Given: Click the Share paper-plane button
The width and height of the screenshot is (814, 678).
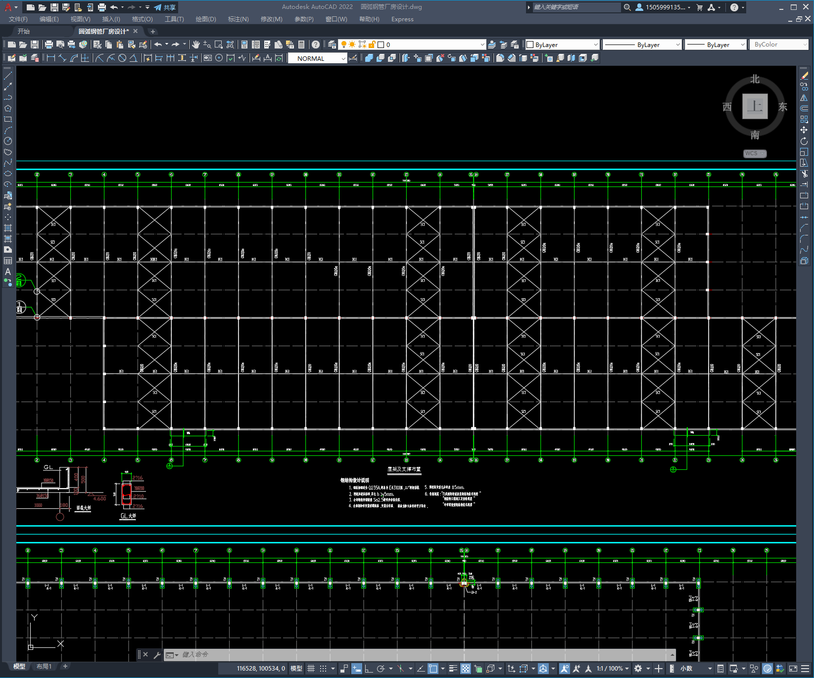Looking at the screenshot, I should [165, 7].
